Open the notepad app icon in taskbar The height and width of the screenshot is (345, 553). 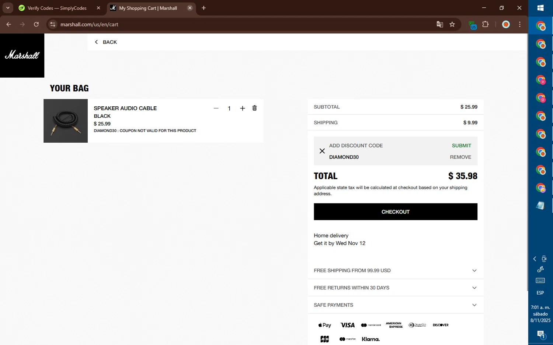tap(540, 206)
